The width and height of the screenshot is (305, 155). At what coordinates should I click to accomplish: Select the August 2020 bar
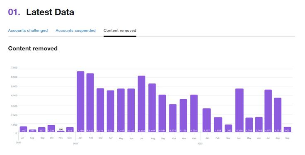tap(32, 131)
